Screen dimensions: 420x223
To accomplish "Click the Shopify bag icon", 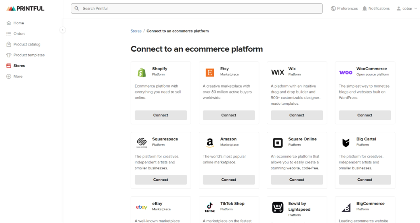I will click(x=142, y=72).
